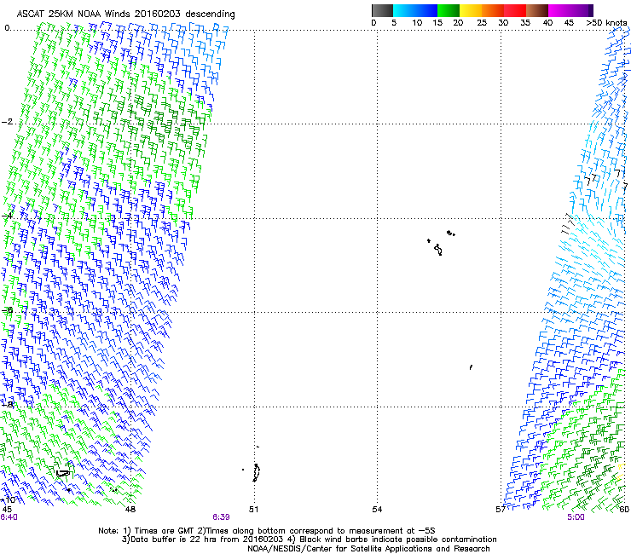The height and width of the screenshot is (554, 631).
Task: Click the '25' legend tick label
Action: [x=482, y=23]
